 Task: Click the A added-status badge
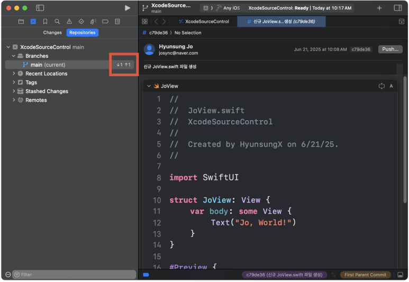pos(391,86)
